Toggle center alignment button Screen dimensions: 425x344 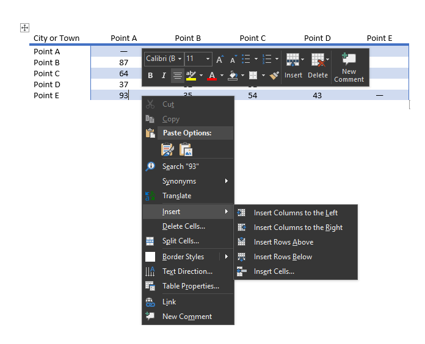pos(177,76)
